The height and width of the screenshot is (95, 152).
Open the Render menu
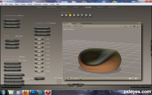30,4
